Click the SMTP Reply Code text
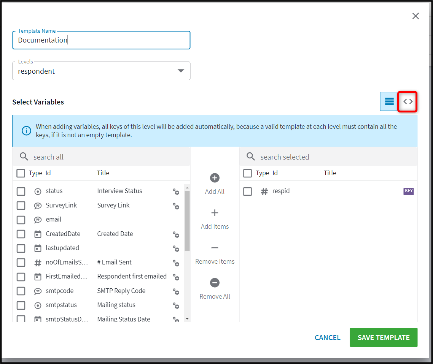The image size is (433, 364). (121, 291)
